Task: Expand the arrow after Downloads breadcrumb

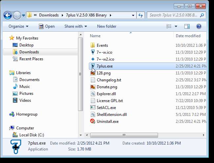Action: point(63,15)
